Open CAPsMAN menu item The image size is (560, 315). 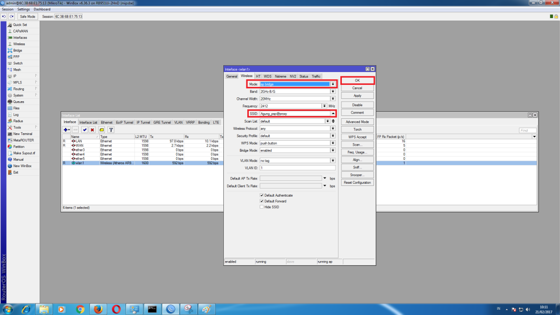(x=21, y=31)
